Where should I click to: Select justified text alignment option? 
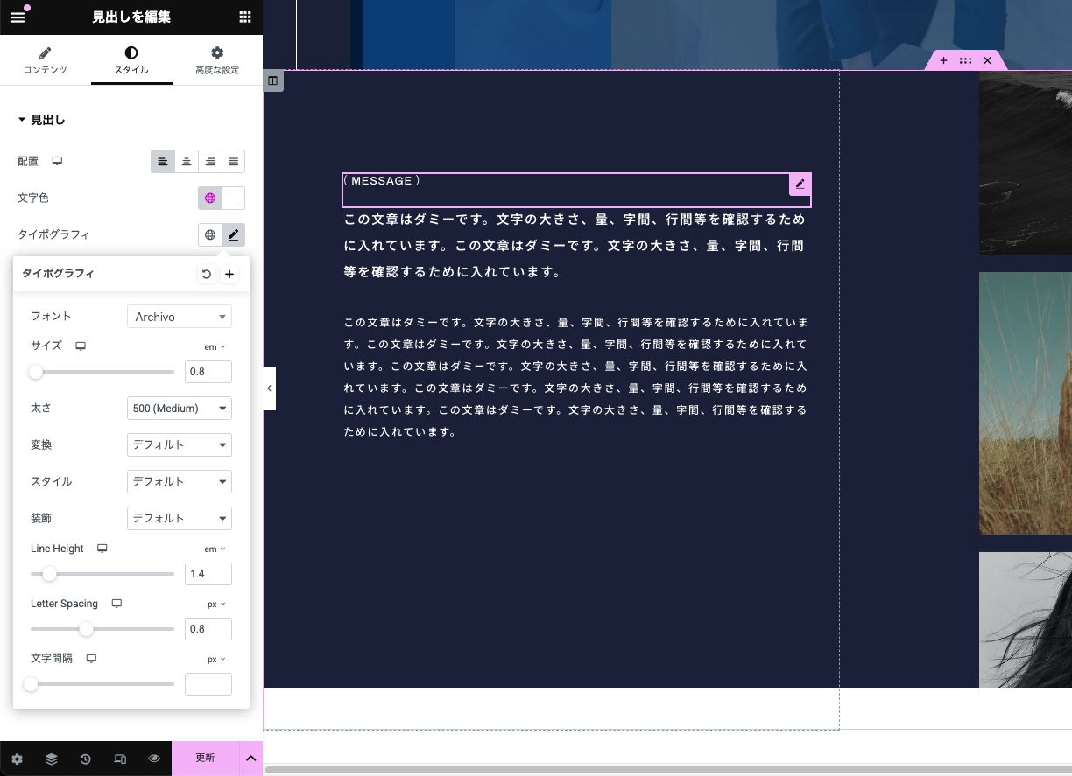[x=233, y=162]
